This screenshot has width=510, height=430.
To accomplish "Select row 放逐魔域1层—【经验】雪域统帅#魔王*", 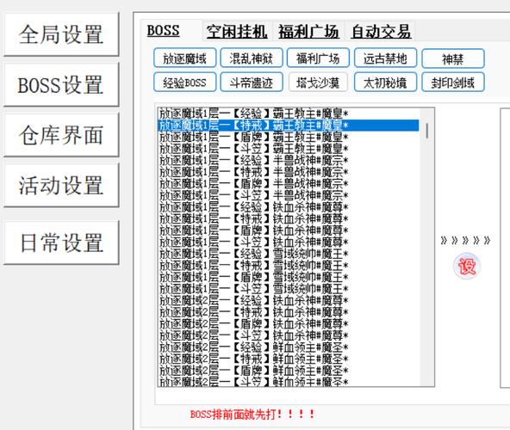I will (x=289, y=254).
